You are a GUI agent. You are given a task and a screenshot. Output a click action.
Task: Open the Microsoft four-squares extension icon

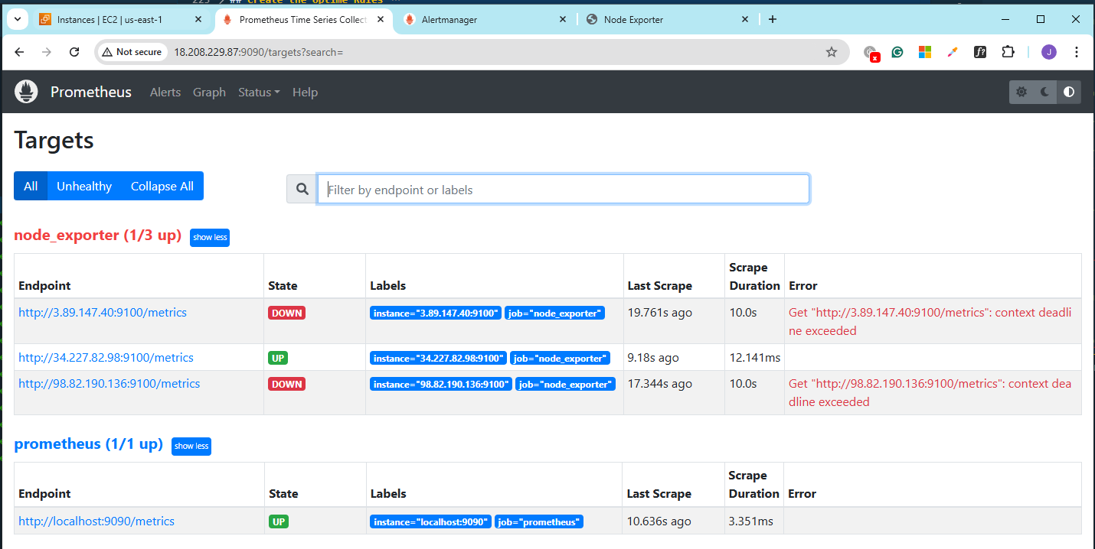[925, 52]
